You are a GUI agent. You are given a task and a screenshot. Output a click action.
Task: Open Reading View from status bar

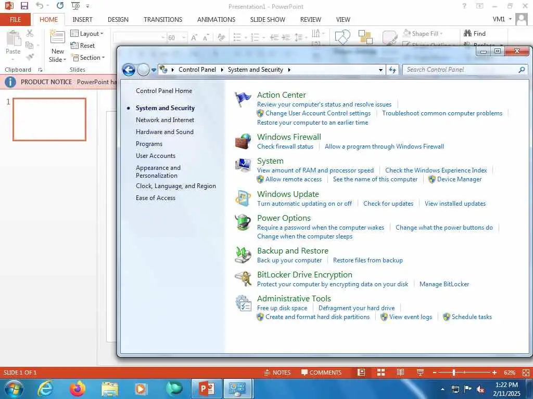coord(400,373)
